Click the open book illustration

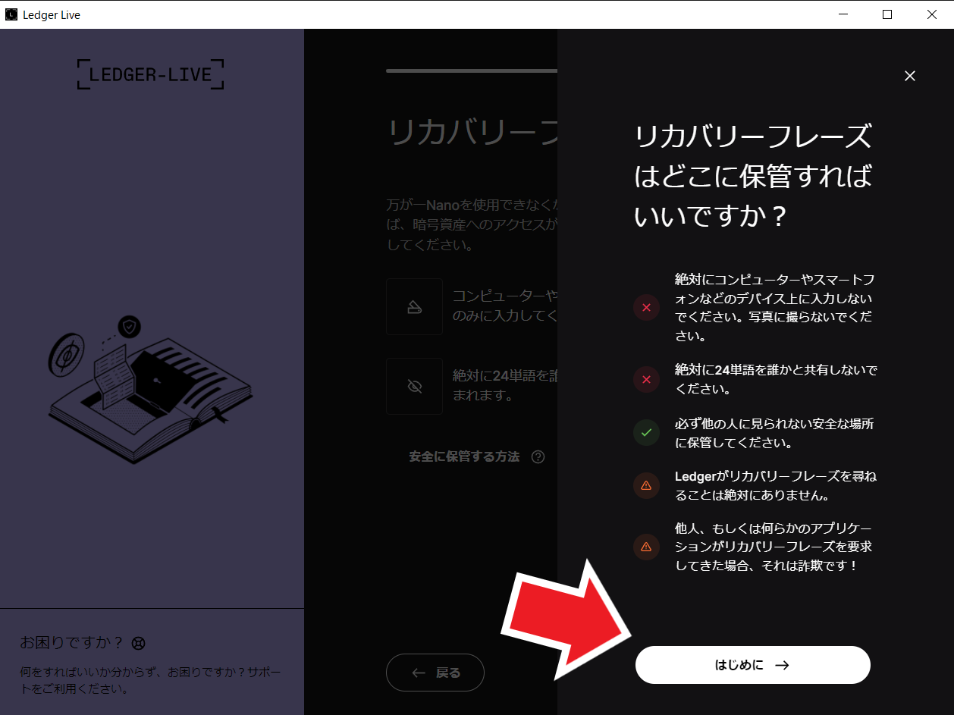150,390
